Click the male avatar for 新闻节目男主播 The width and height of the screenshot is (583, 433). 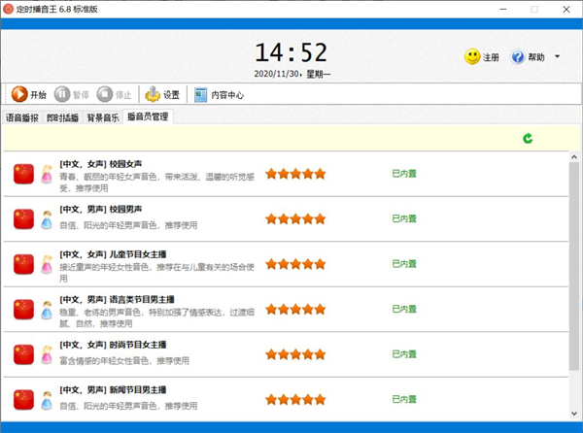(x=47, y=400)
